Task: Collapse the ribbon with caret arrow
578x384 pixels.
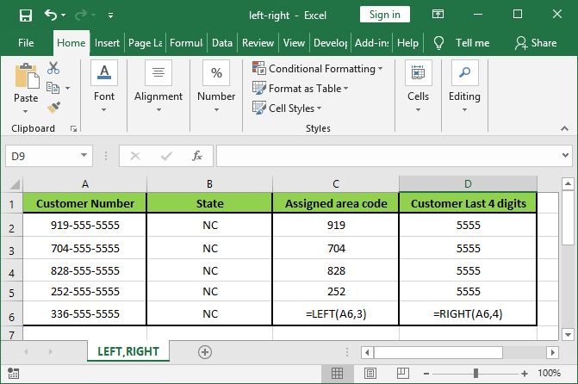Action: (564, 128)
